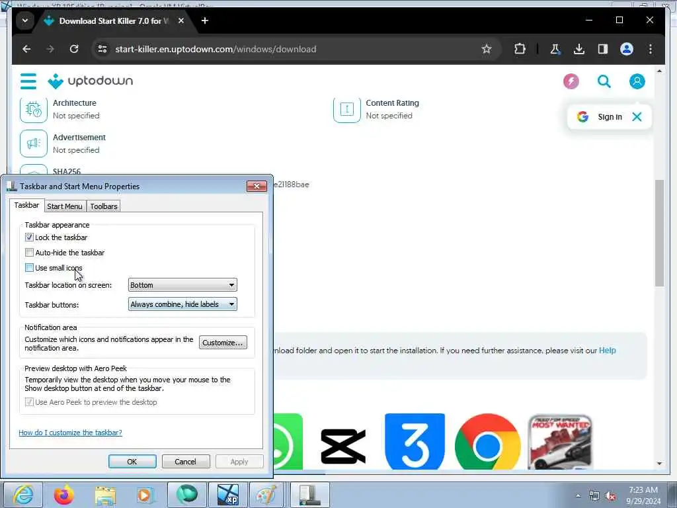Launch Firefox from taskbar
This screenshot has height=508, width=677.
coord(64,495)
